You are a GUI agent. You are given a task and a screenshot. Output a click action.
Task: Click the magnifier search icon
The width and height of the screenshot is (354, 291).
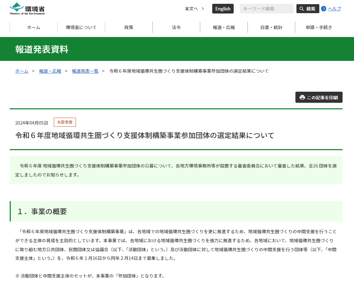301,8
